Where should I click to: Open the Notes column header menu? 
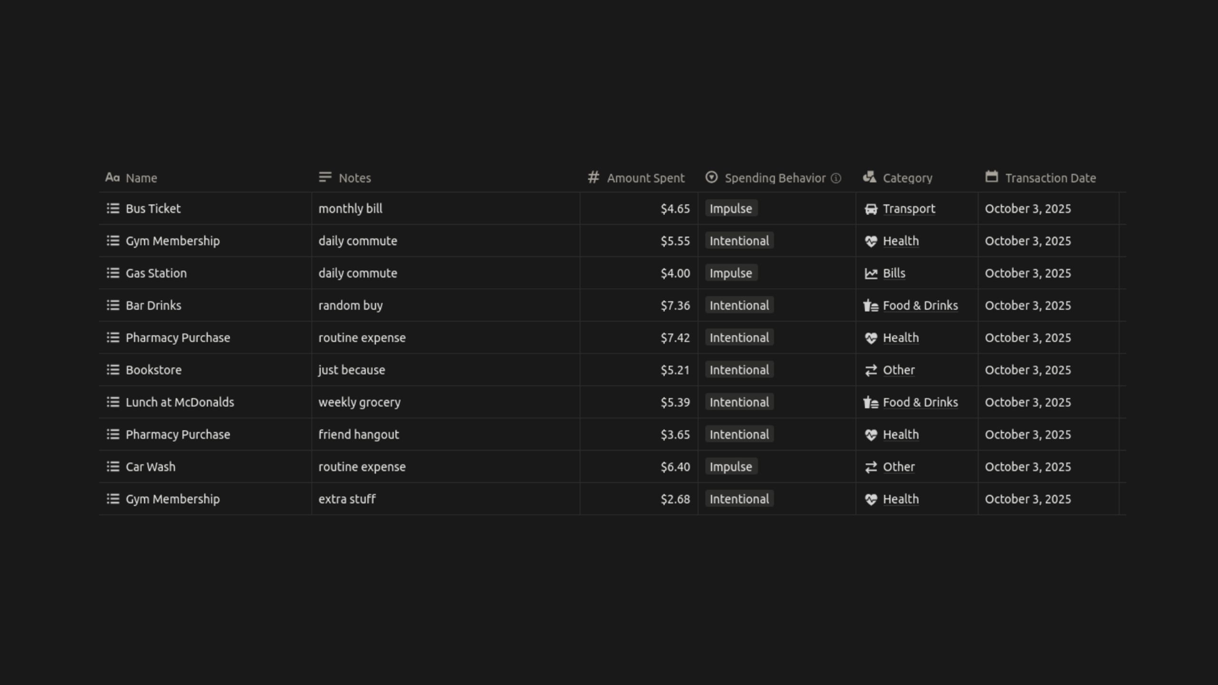(x=446, y=178)
